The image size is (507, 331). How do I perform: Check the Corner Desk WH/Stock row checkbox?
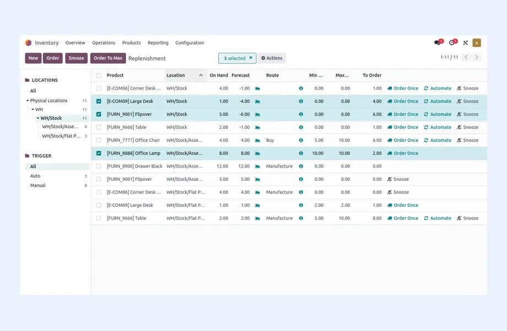(x=99, y=88)
